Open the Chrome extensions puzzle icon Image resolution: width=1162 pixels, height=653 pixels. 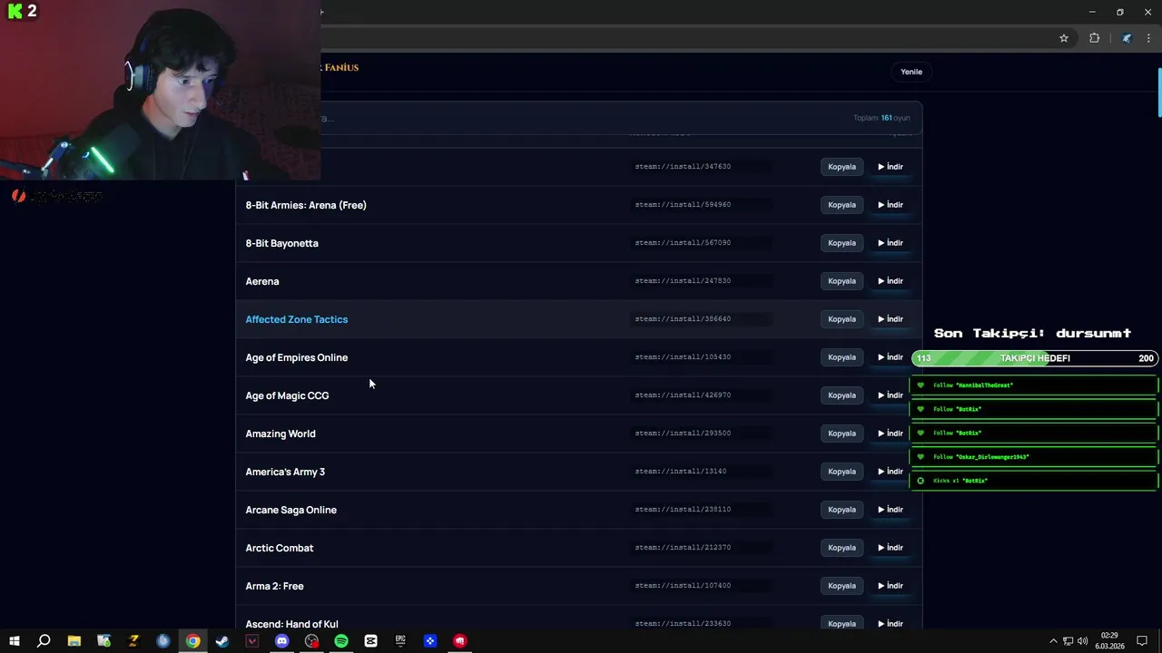pyautogui.click(x=1094, y=38)
